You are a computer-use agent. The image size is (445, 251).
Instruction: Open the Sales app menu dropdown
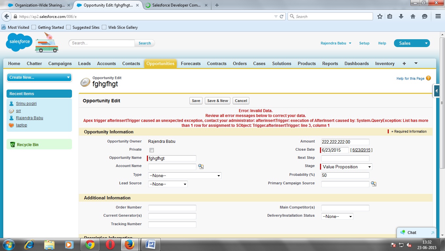(412, 43)
